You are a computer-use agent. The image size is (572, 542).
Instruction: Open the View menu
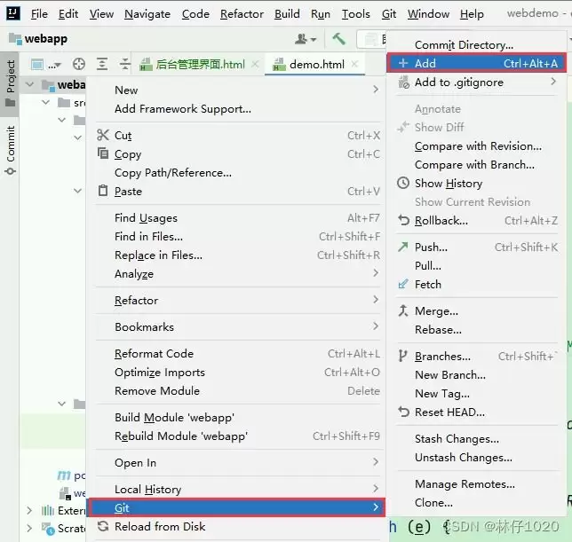pos(101,14)
